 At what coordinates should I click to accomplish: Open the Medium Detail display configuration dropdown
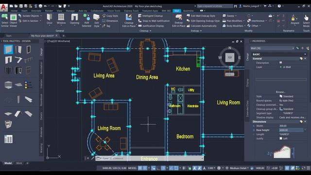pos(239,168)
